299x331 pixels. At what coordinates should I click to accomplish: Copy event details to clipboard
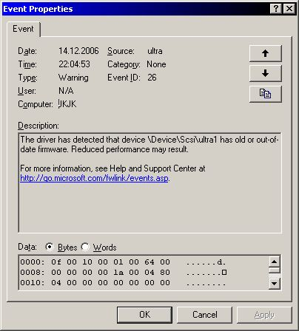click(x=265, y=94)
